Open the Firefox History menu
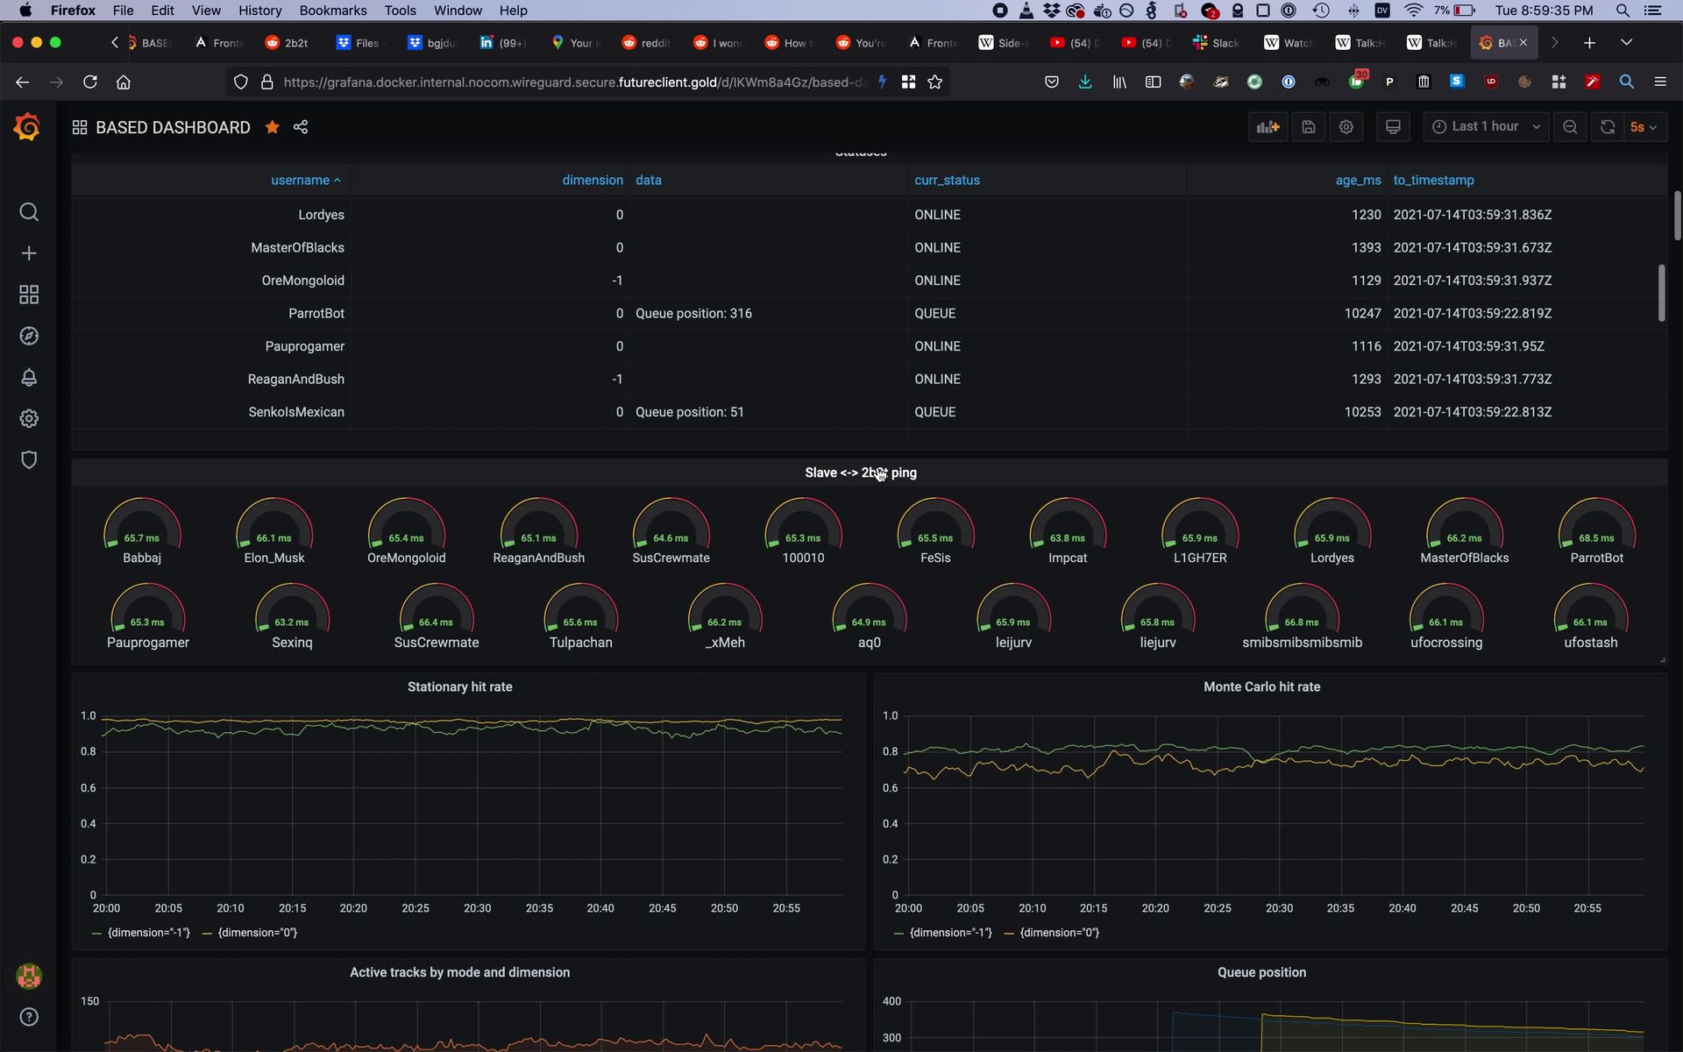 [x=259, y=11]
